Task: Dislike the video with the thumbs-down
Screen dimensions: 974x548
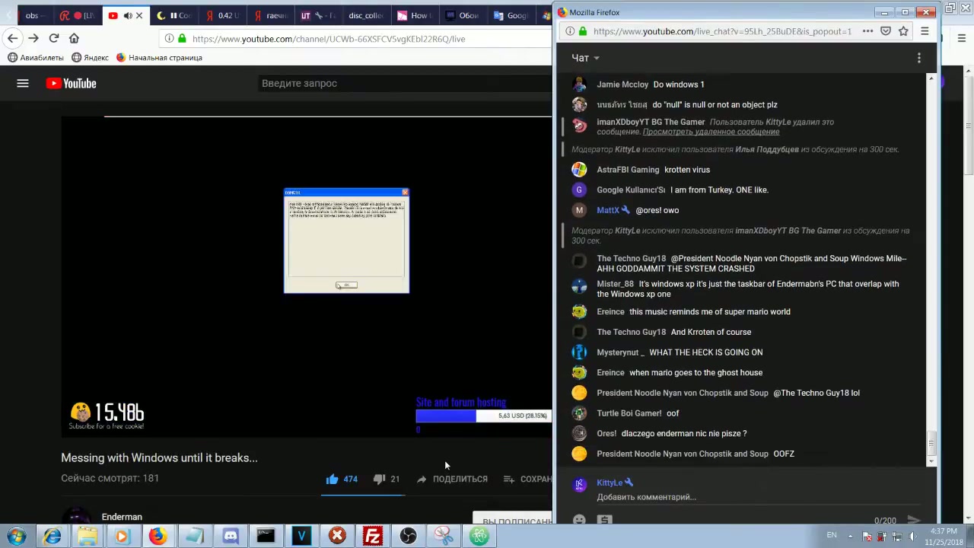Action: 380,478
